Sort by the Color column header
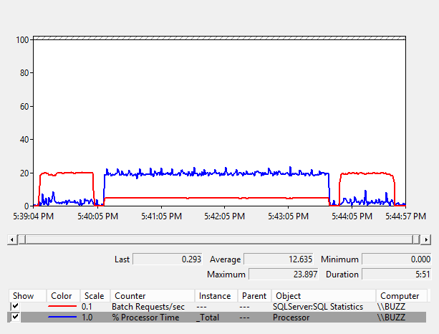 click(63, 295)
